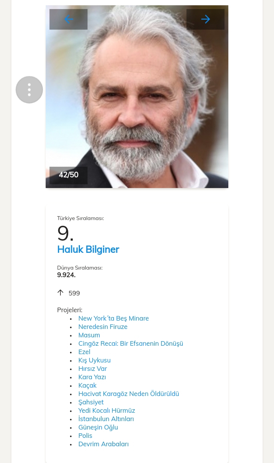The image size is (274, 463).
Task: Select the Şahsiyet project link
Action: click(91, 402)
